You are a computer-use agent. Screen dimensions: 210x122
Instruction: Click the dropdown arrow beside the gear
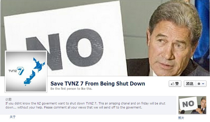pos(203,84)
